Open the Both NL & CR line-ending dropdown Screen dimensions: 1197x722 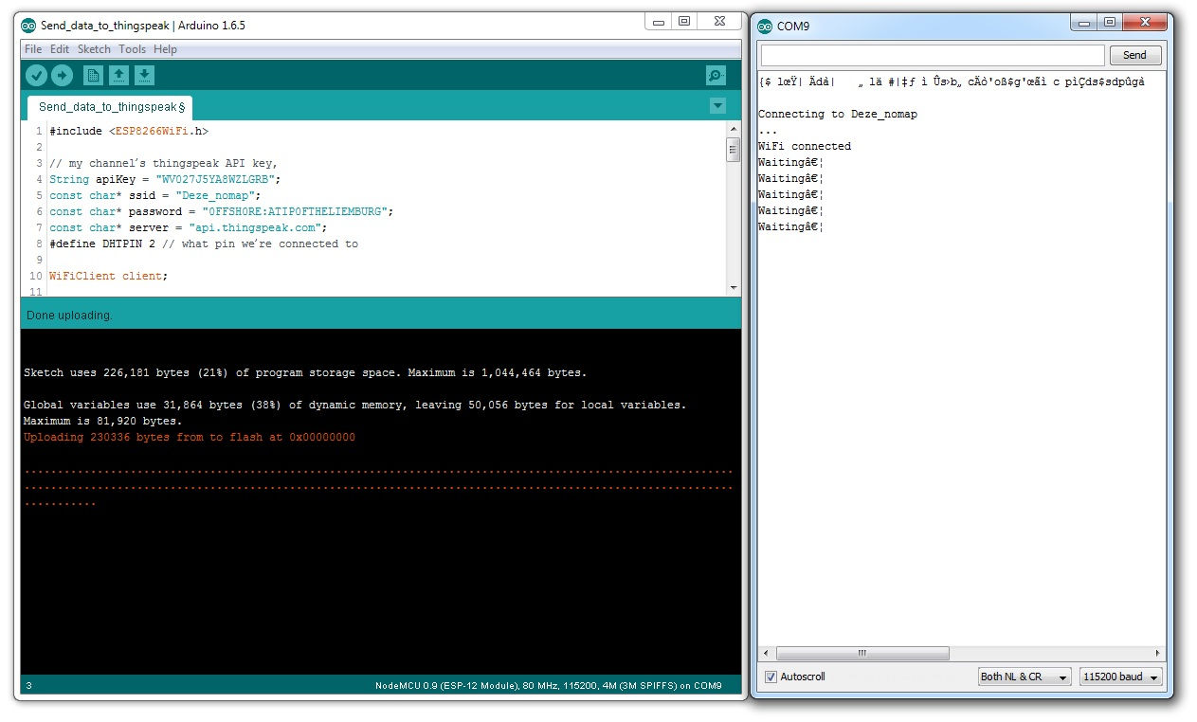(1025, 677)
